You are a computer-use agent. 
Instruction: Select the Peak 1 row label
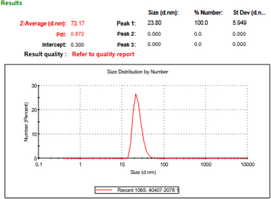pos(126,23)
